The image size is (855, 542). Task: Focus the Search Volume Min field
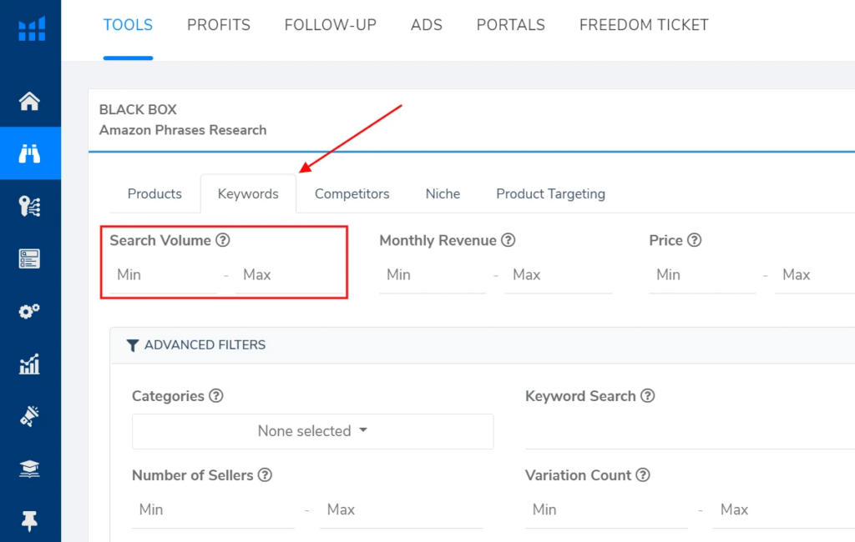pyautogui.click(x=163, y=275)
